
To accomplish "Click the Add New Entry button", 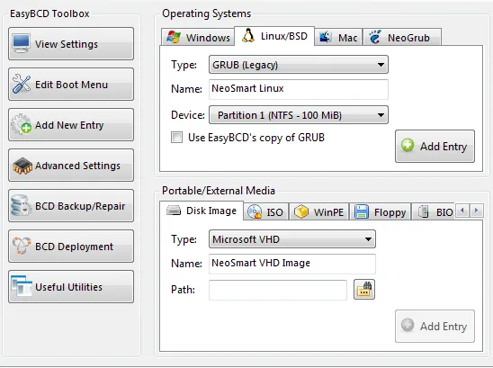I will pyautogui.click(x=71, y=124).
